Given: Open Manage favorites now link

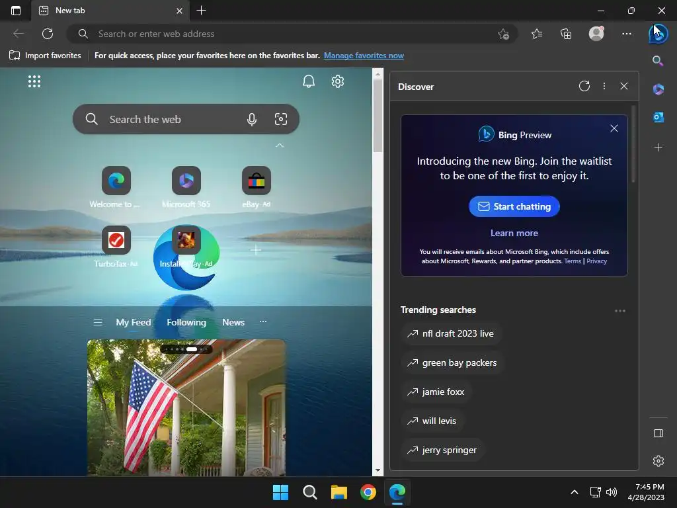Looking at the screenshot, I should 364,56.
